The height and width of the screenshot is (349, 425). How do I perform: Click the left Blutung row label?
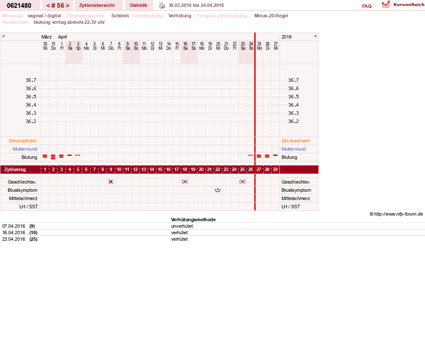point(29,158)
